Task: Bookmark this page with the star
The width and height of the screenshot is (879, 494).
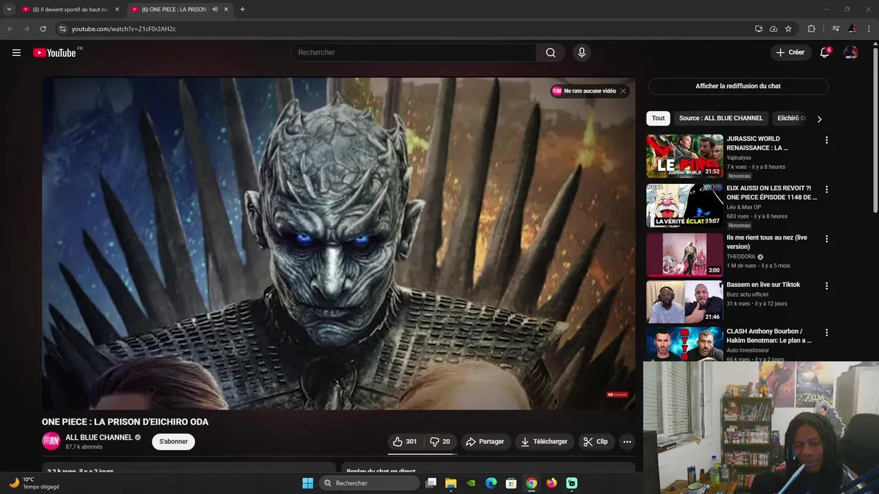Action: [x=788, y=29]
